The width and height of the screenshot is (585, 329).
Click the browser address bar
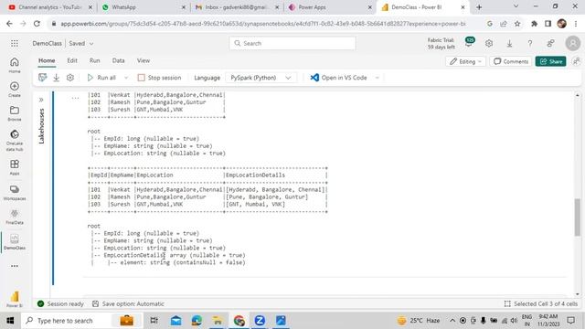coord(263,24)
